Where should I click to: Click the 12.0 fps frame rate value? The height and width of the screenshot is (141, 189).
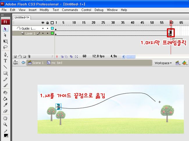98,56
